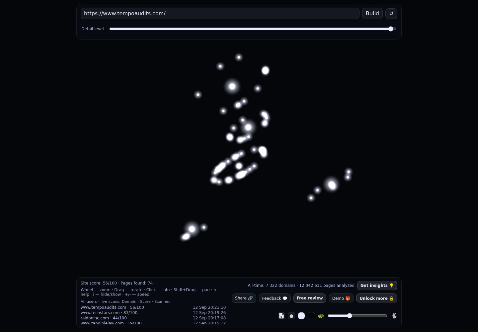
Task: Select www.tempoaudits.com scan row
Action: pos(153,307)
